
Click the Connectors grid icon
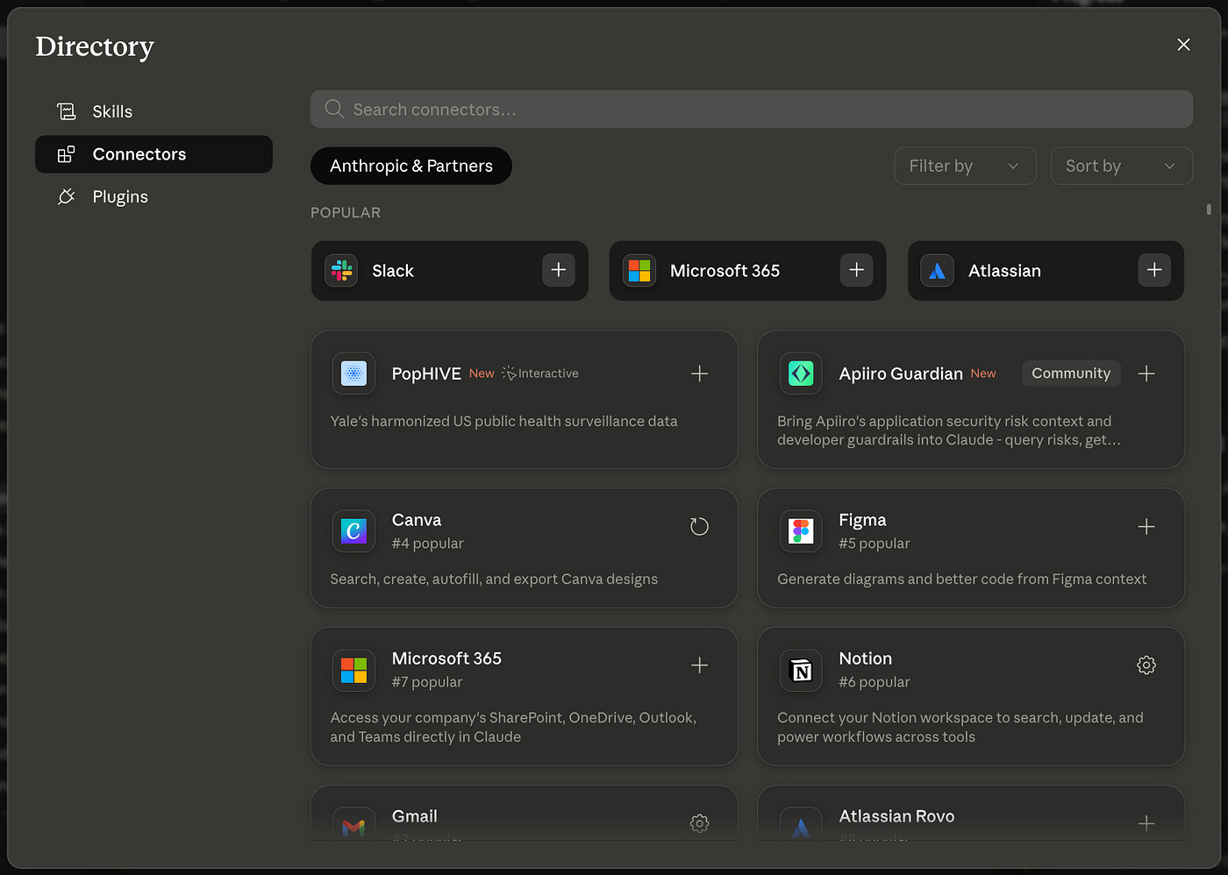pos(67,154)
